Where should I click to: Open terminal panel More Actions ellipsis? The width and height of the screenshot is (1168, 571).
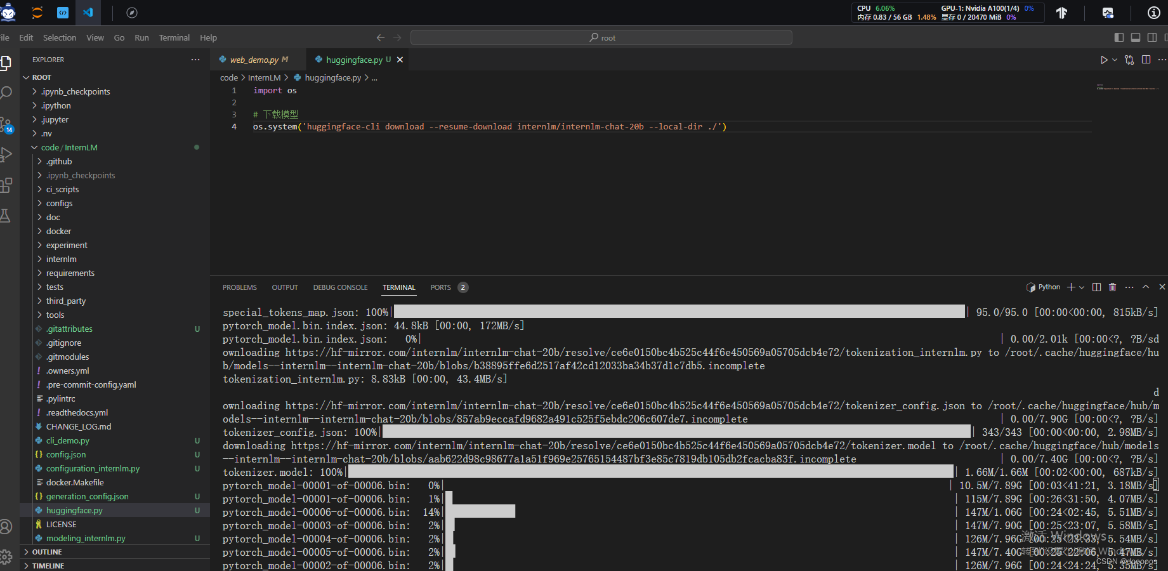click(1129, 287)
